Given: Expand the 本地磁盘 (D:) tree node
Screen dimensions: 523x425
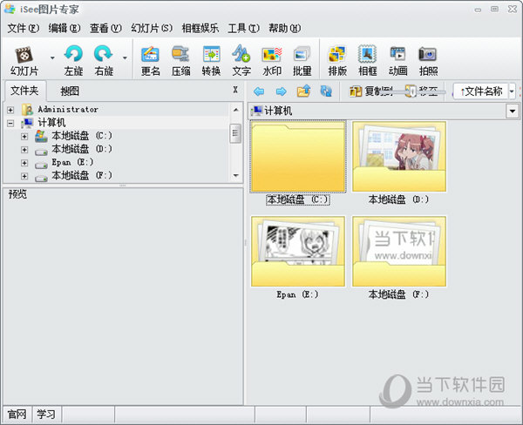Looking at the screenshot, I should 24,149.
